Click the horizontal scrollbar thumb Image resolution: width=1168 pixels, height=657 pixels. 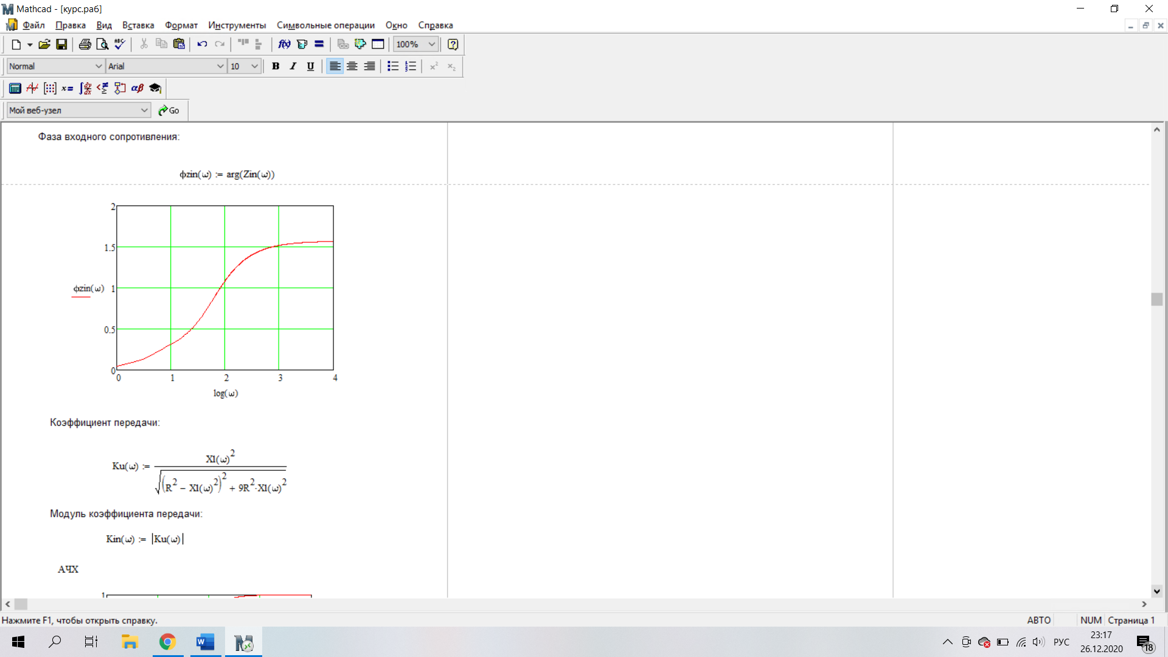[x=21, y=604]
